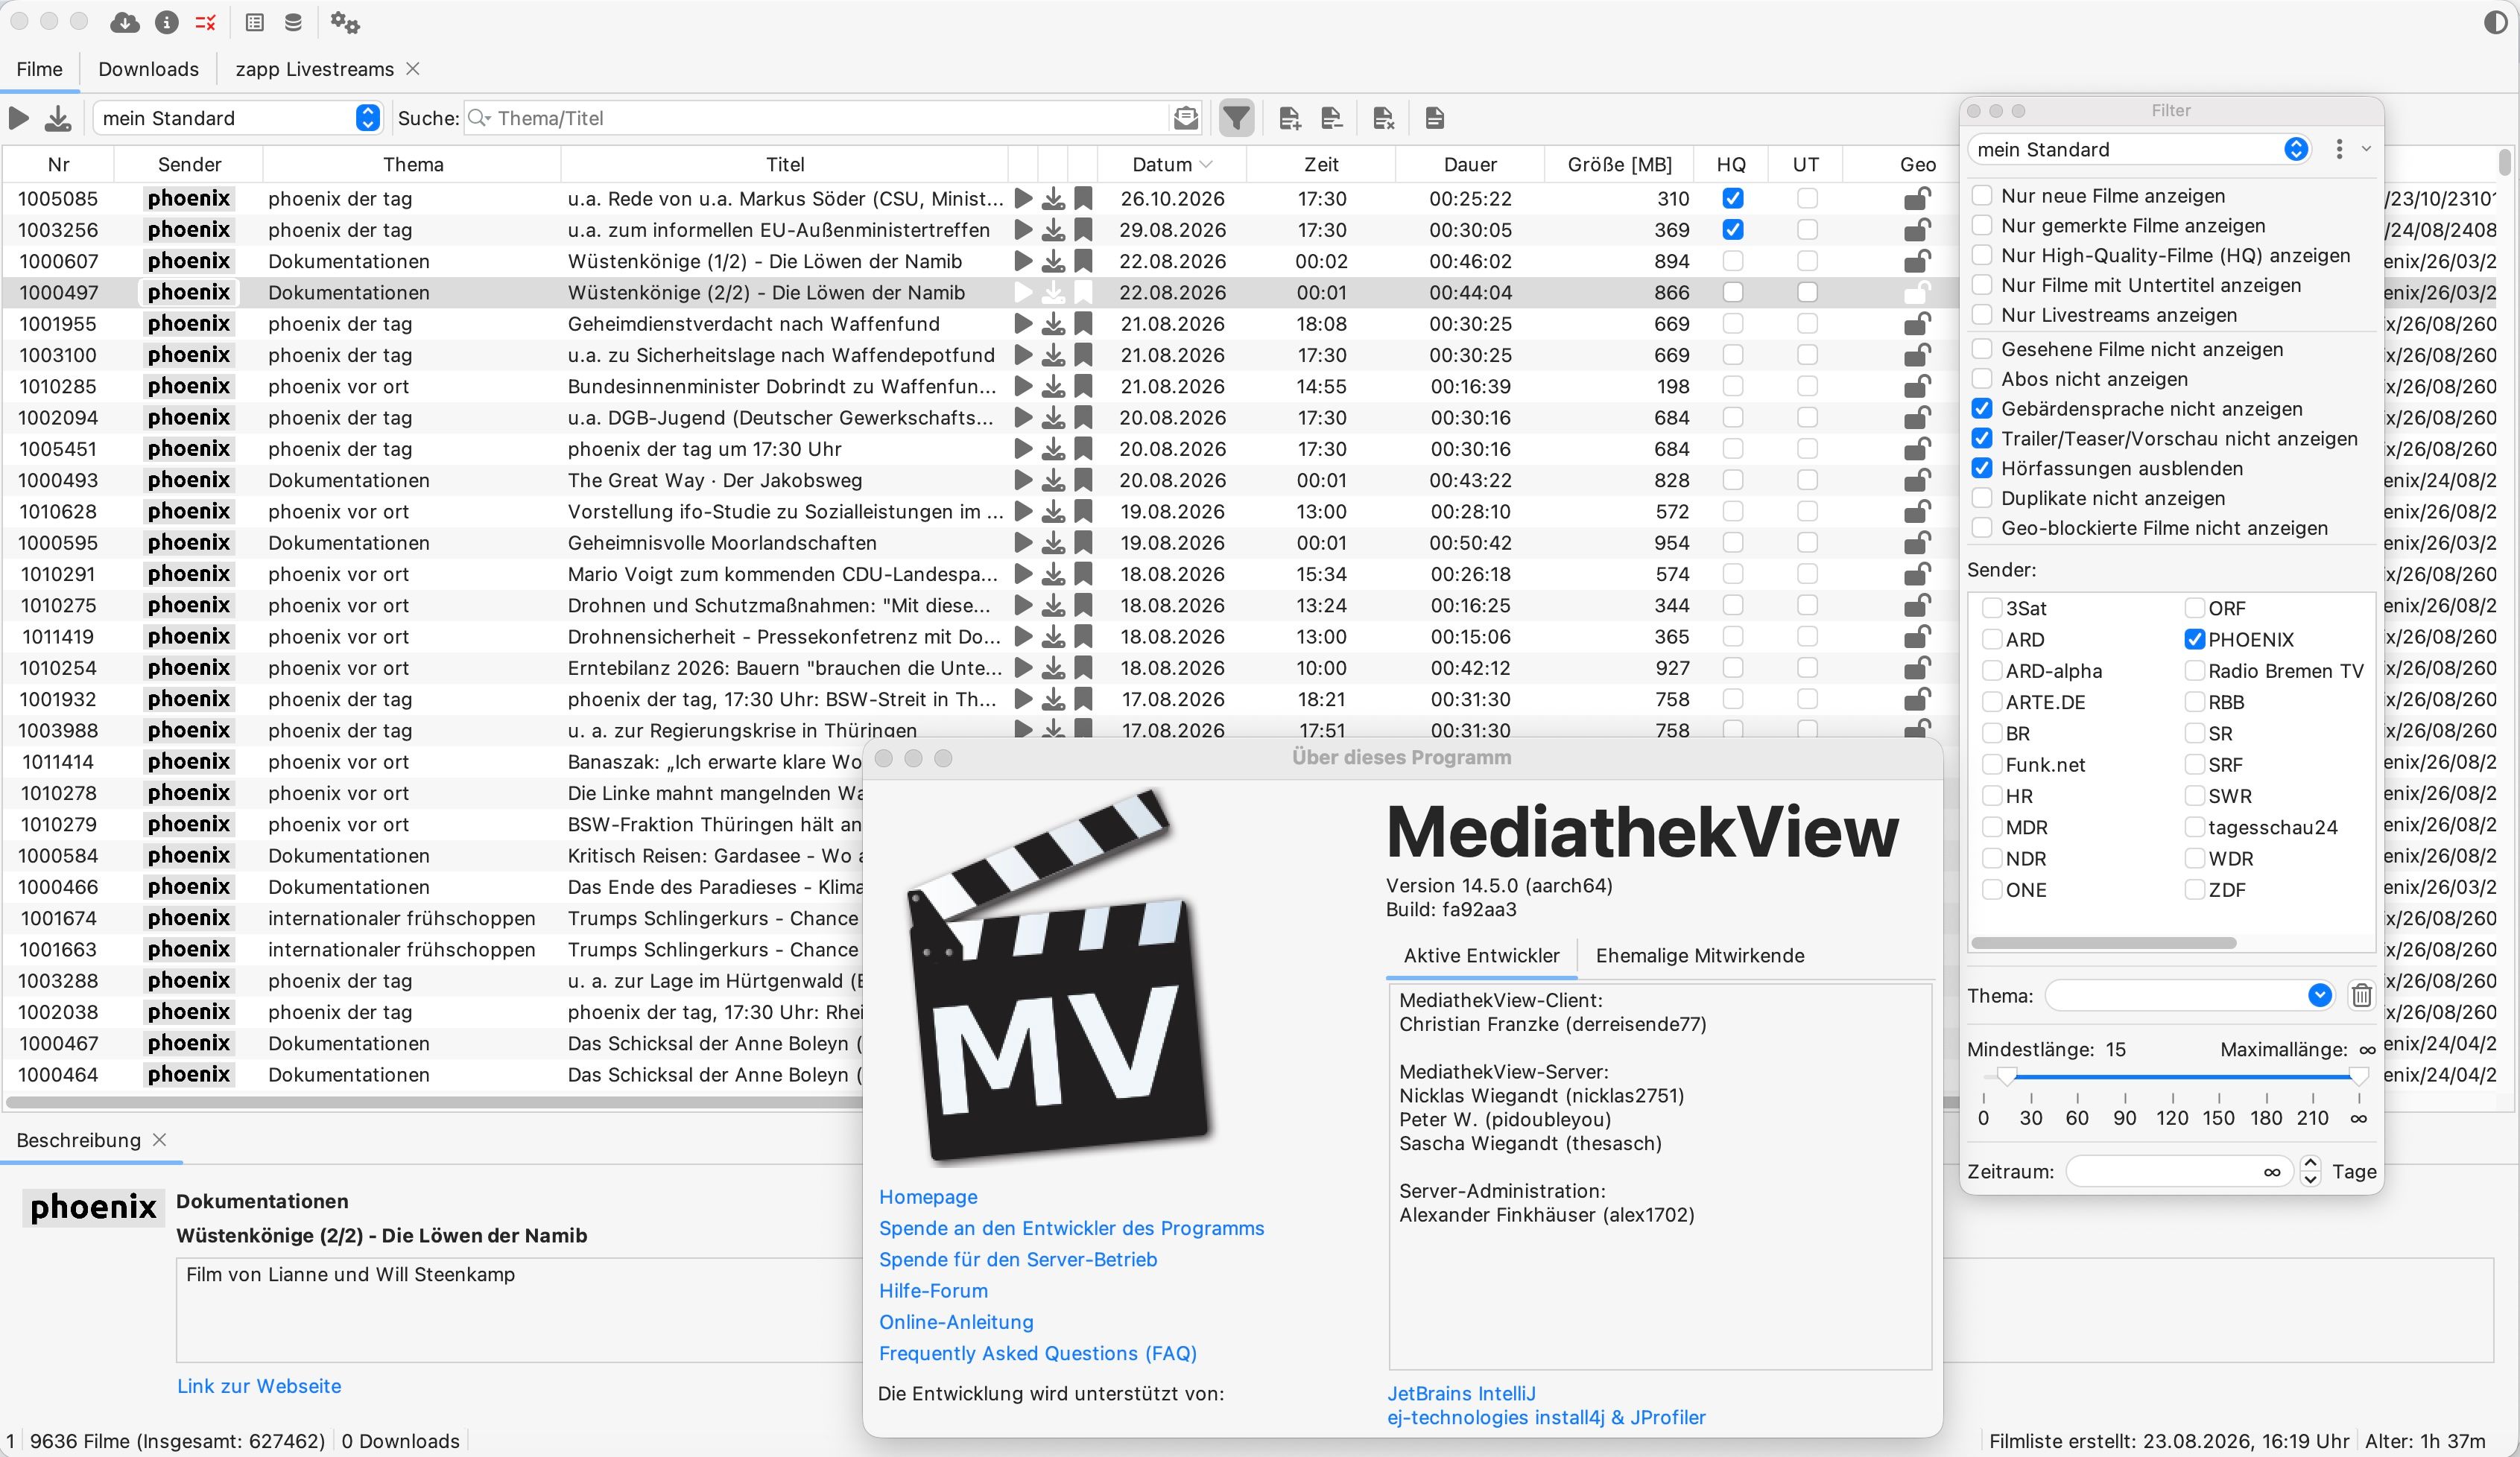Viewport: 2520px width, 1457px height.
Task: Play the row 'u.a. Rede von u.a. Markus Söder'
Action: click(x=1023, y=198)
